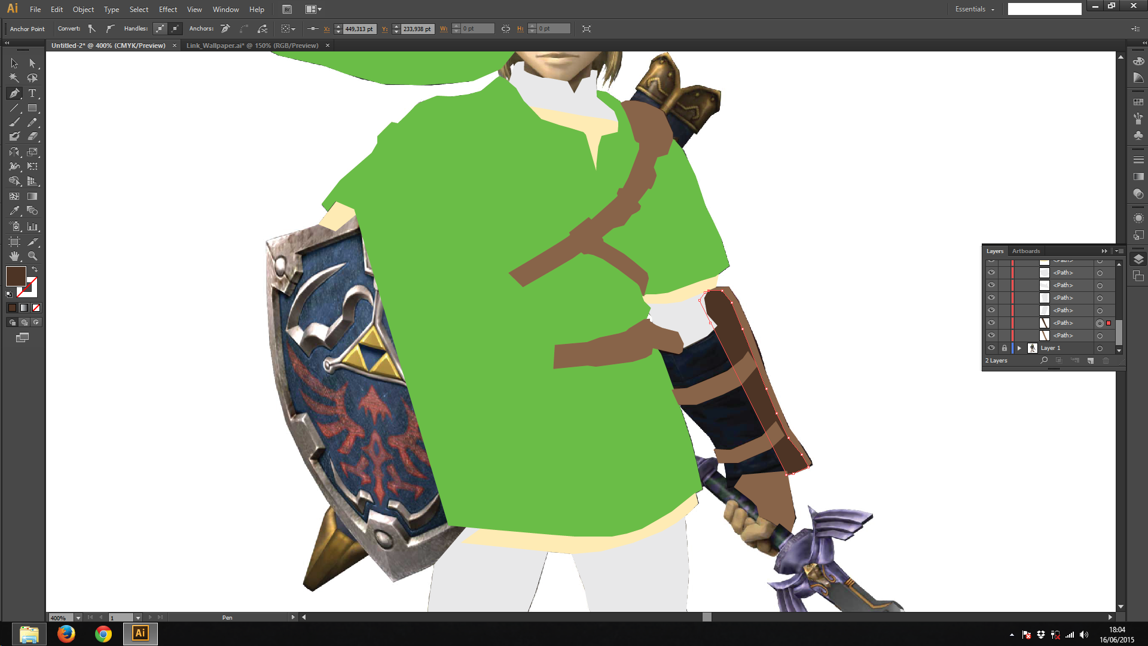Open status bar Pen display options arrow
This screenshot has height=646, width=1148.
[293, 617]
